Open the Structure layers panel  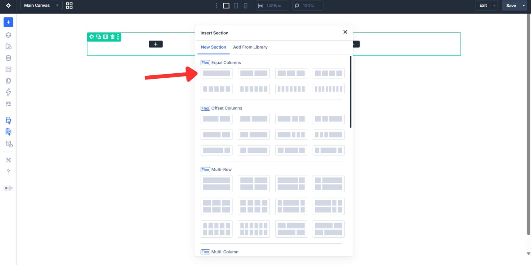[8, 35]
